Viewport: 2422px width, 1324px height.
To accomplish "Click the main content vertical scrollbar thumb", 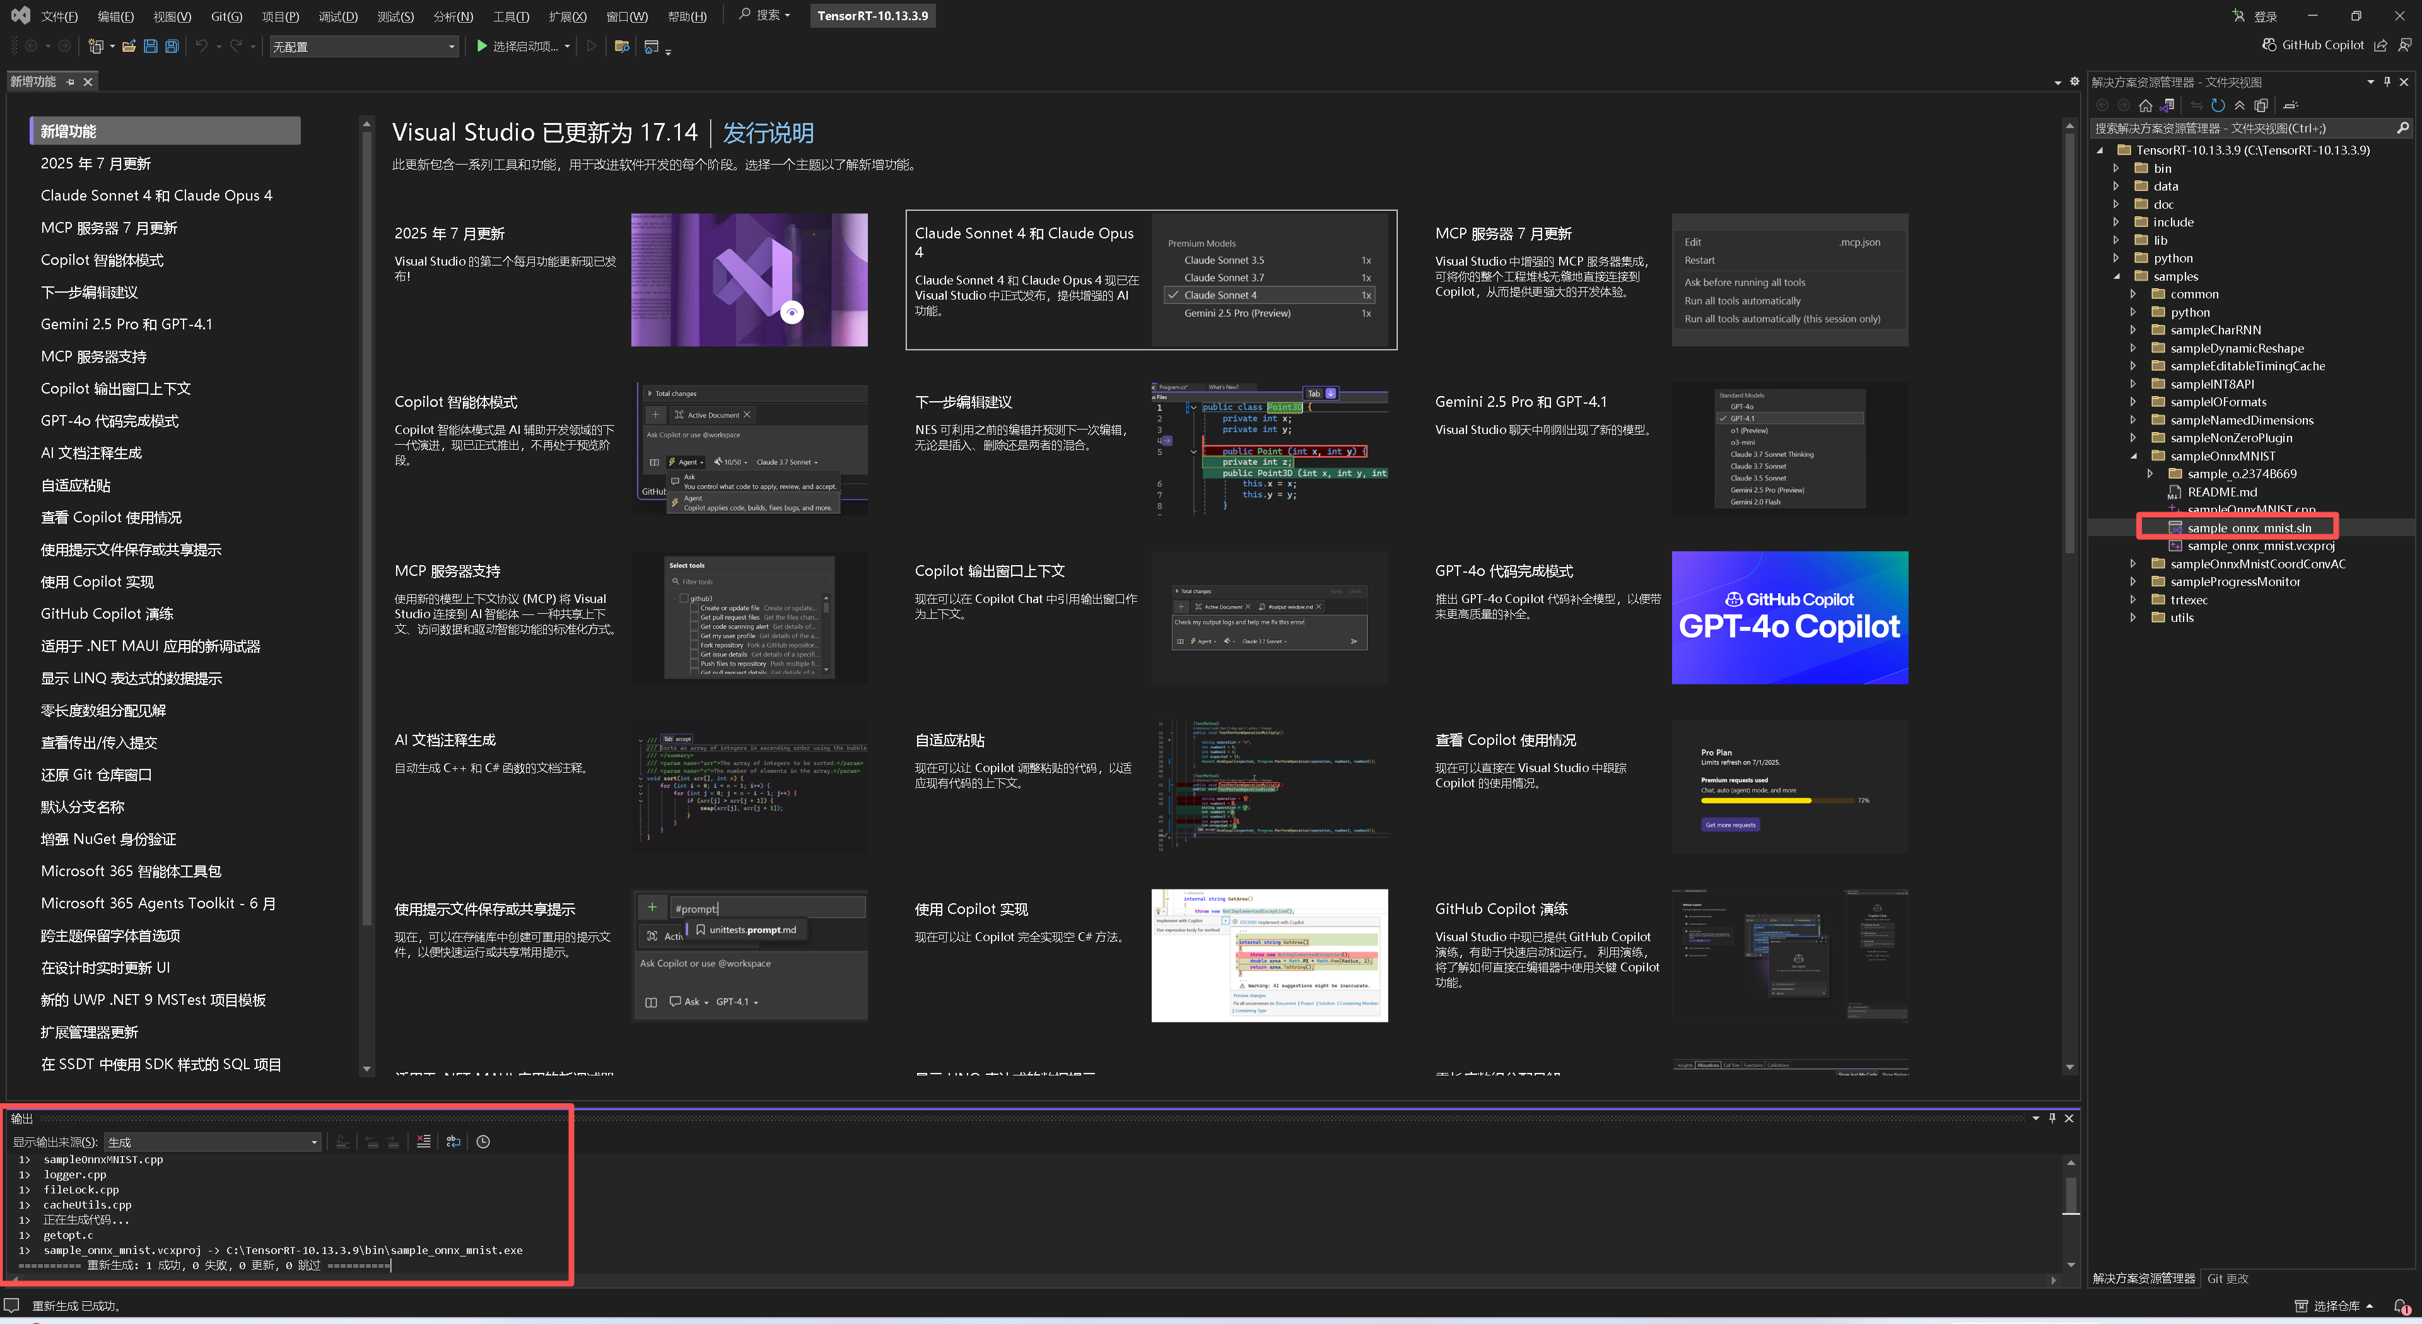I will point(2069,343).
